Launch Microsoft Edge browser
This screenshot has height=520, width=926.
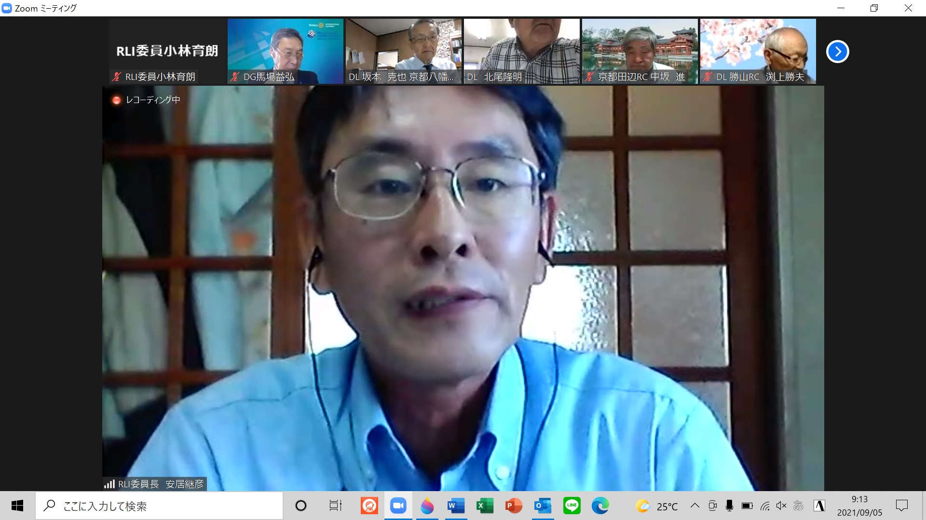[x=600, y=506]
